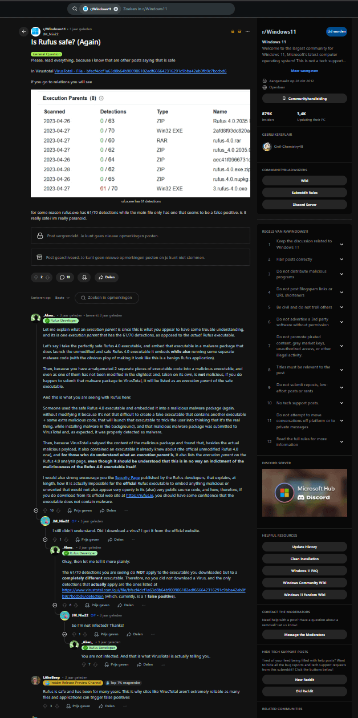Open the 'Beste' sort dropdown
Viewport: 358px width, 718px height.
click(63, 298)
